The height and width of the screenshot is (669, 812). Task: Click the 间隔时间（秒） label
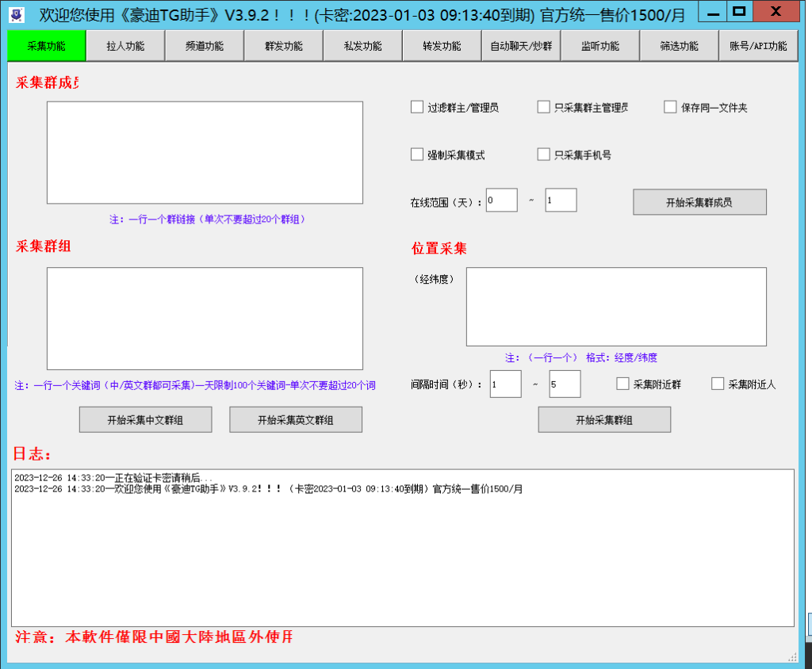(446, 384)
